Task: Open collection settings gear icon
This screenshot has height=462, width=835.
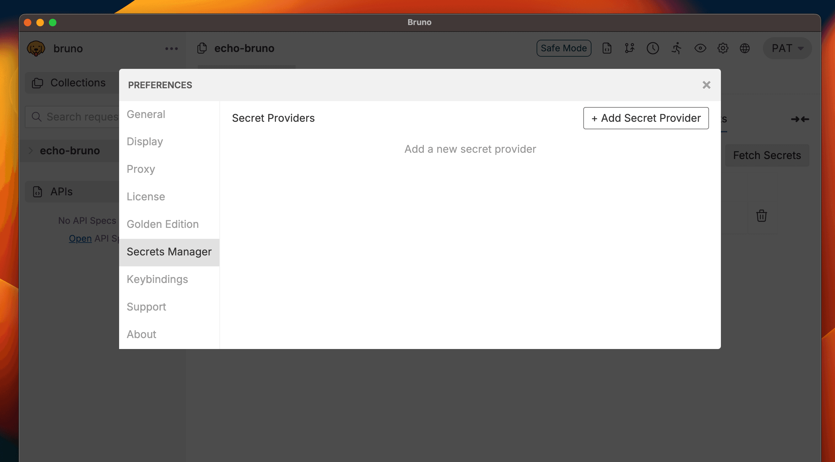Action: click(x=723, y=48)
